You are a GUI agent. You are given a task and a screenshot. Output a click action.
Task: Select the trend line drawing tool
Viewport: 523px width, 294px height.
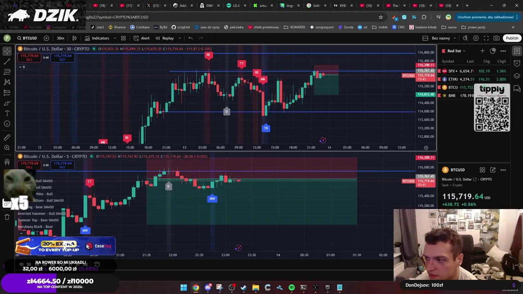tap(7, 62)
